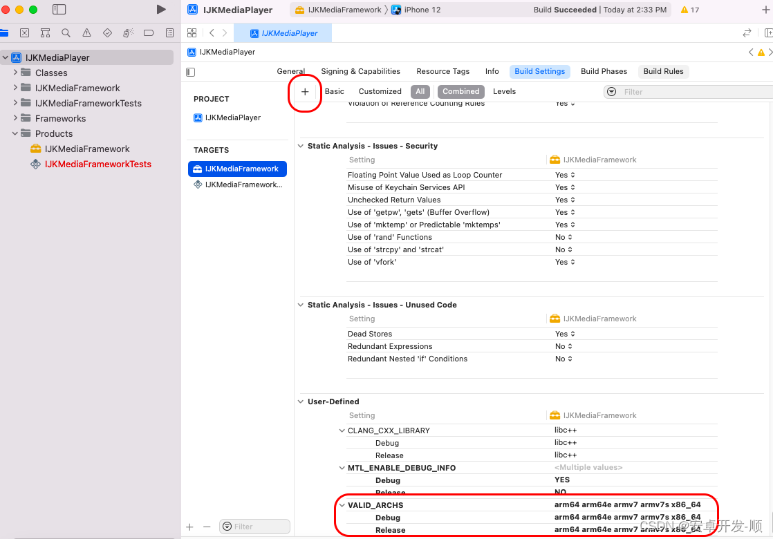Jump to previous issue in jump bar
773x539 pixels.
click(x=751, y=53)
